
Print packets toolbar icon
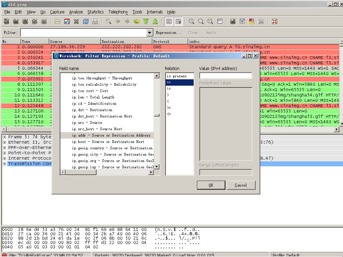pyautogui.click(x=95, y=21)
